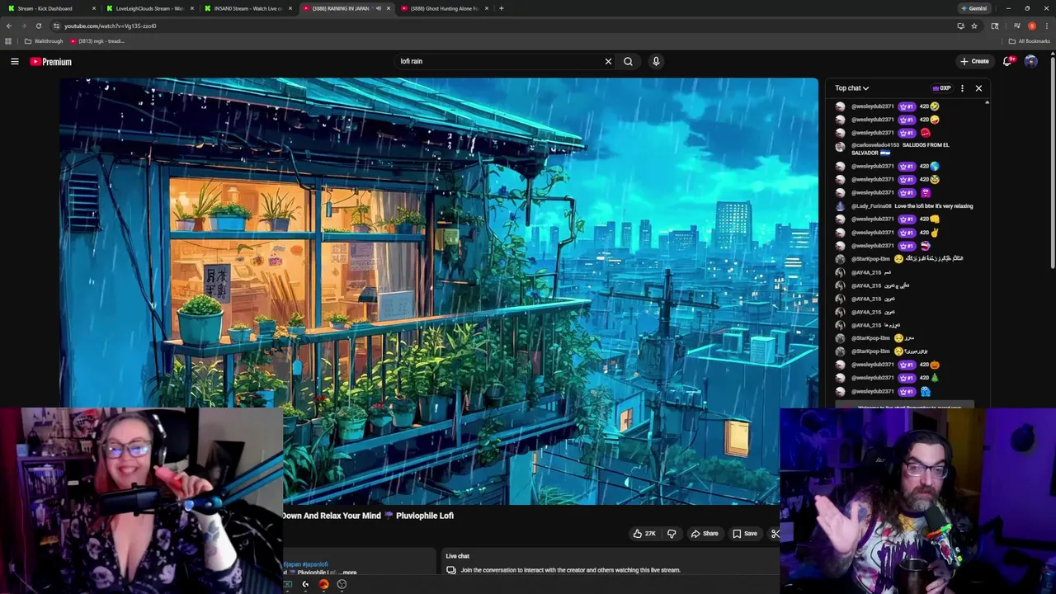Like the video showing 27K likes
Screen dimensions: 1056x594
644,534
